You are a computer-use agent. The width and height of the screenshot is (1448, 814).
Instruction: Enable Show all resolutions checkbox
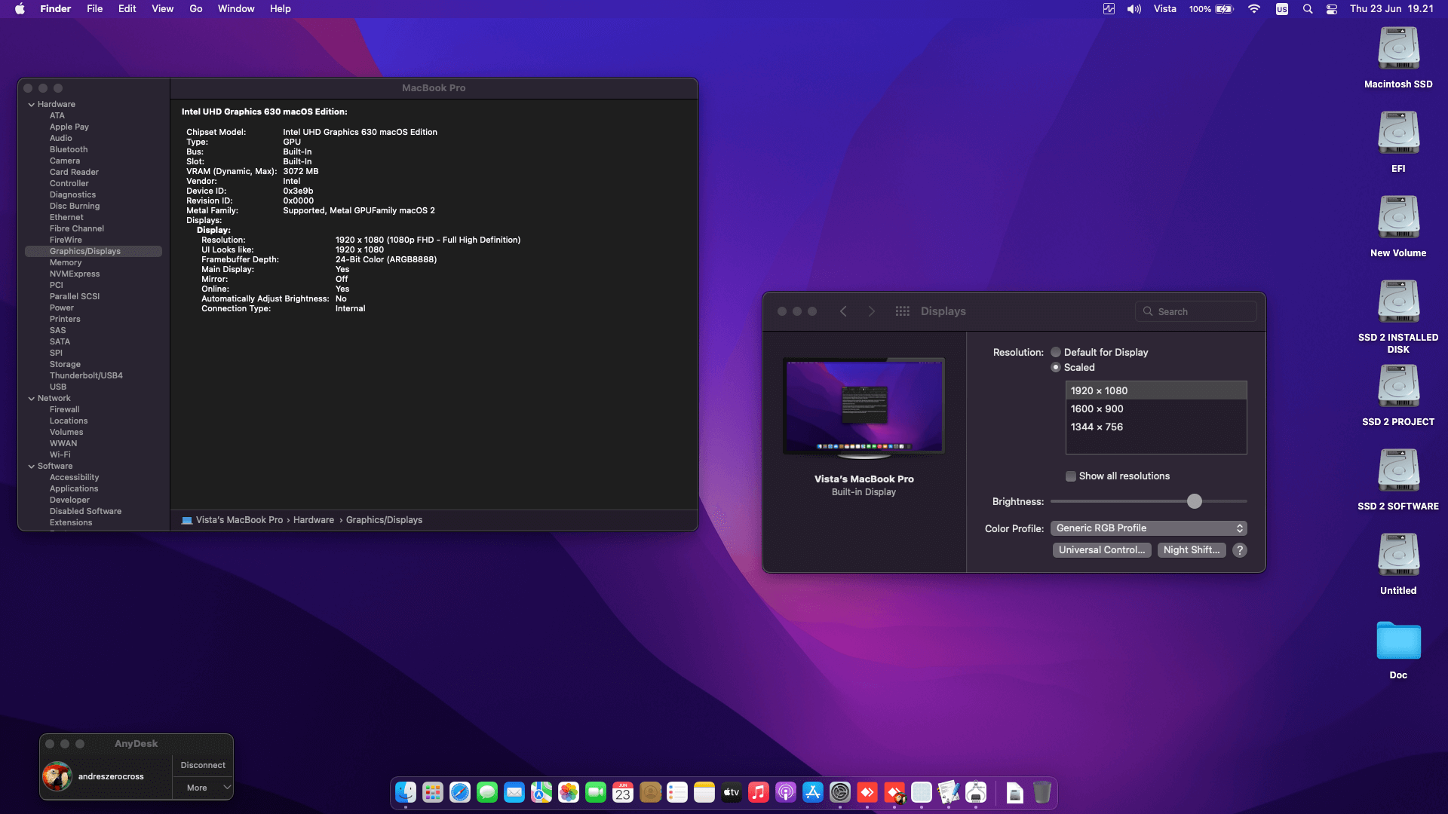click(x=1070, y=476)
